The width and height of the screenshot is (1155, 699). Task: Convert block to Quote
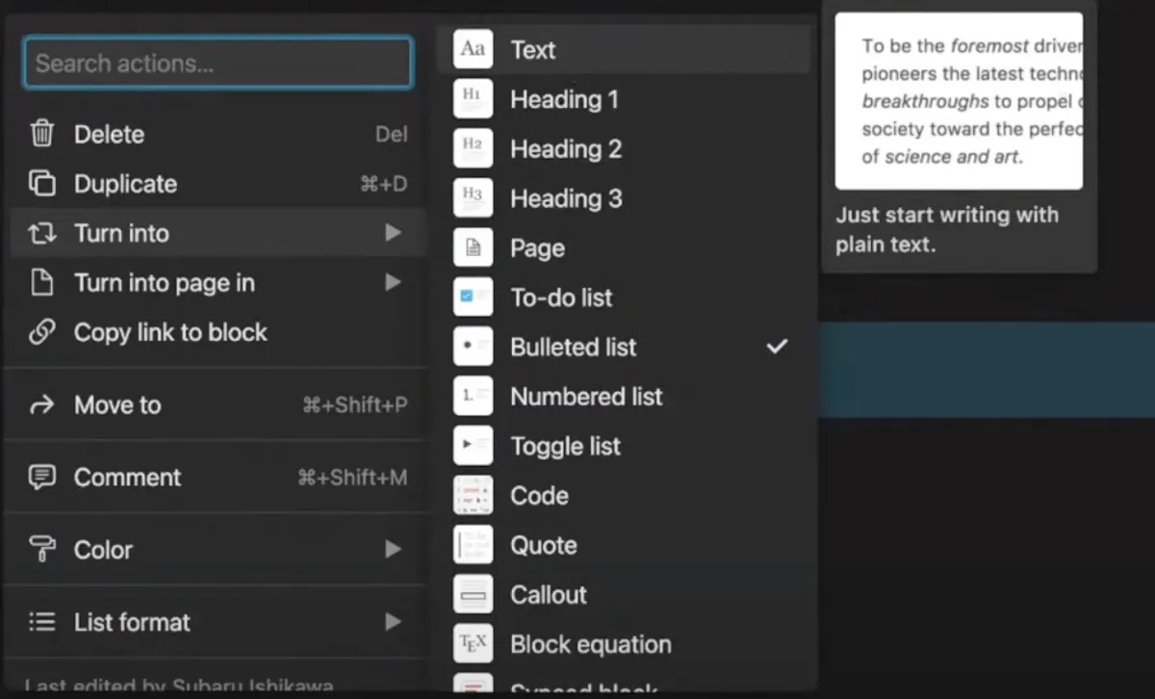click(x=543, y=546)
